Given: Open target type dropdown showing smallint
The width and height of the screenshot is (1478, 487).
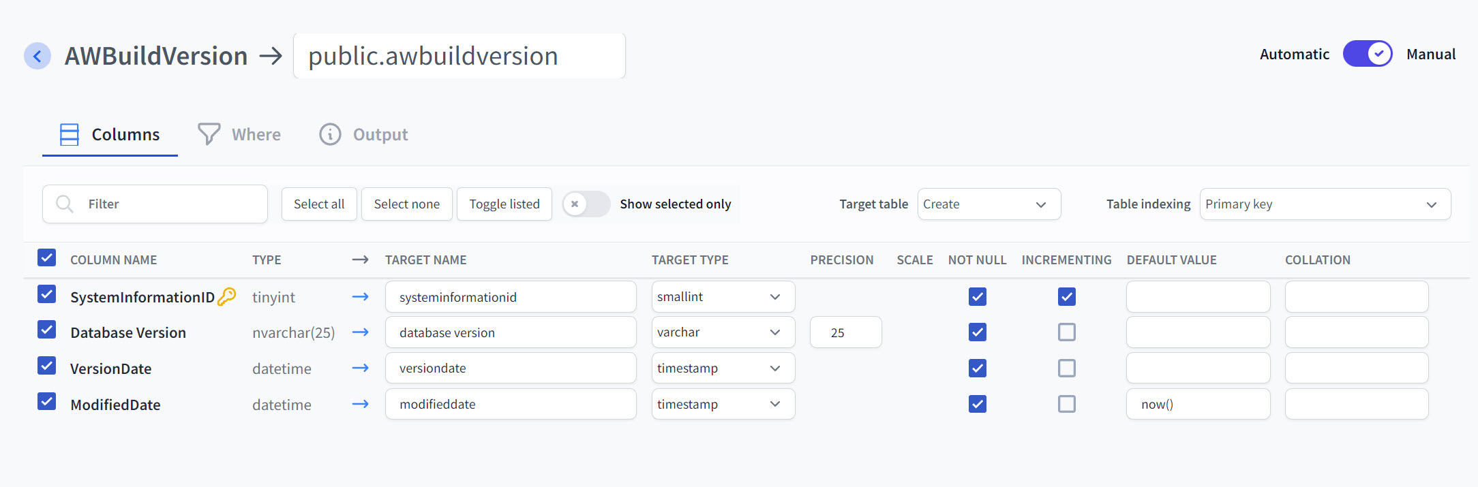Looking at the screenshot, I should pos(723,297).
